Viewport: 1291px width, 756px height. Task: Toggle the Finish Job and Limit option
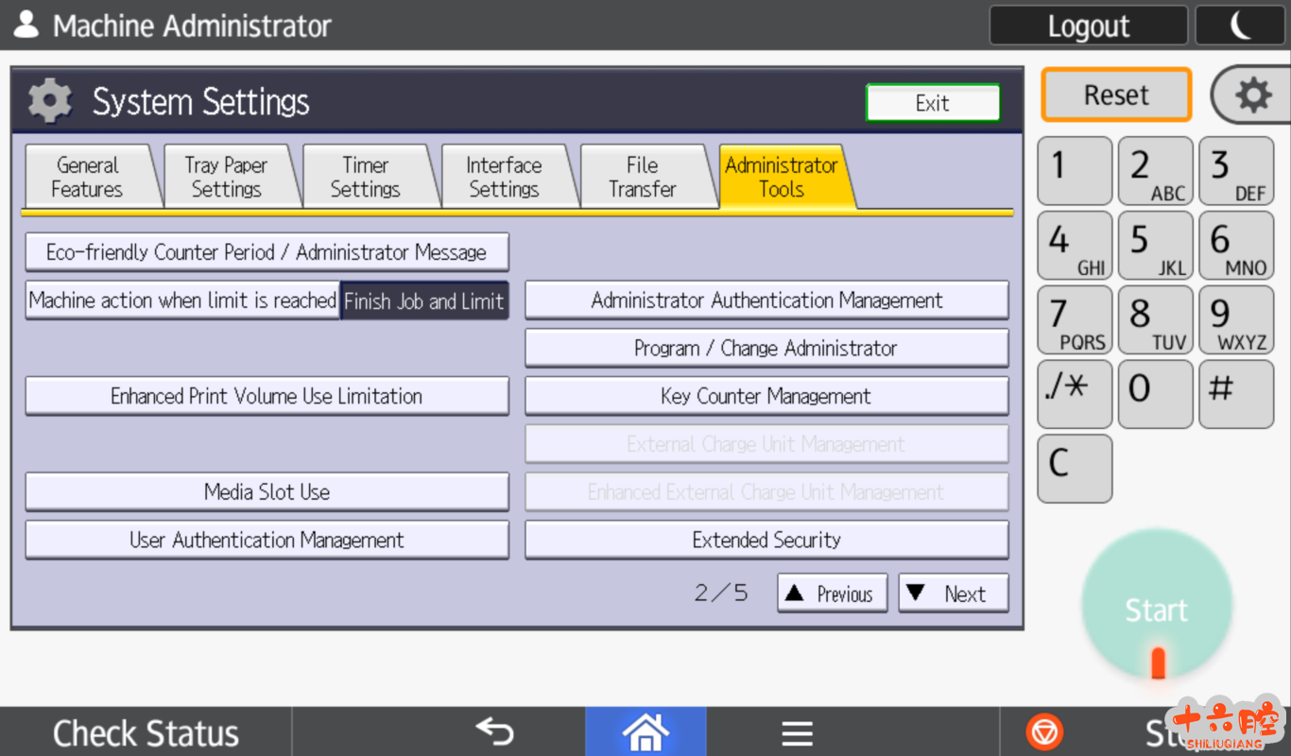click(x=423, y=301)
